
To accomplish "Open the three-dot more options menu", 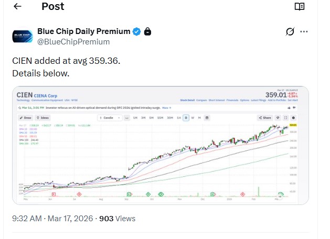I will point(304,32).
